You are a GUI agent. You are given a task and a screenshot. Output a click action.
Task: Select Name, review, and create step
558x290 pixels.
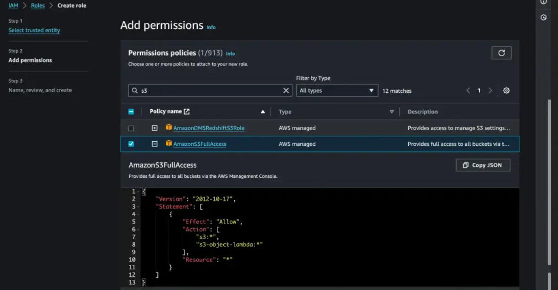point(40,90)
